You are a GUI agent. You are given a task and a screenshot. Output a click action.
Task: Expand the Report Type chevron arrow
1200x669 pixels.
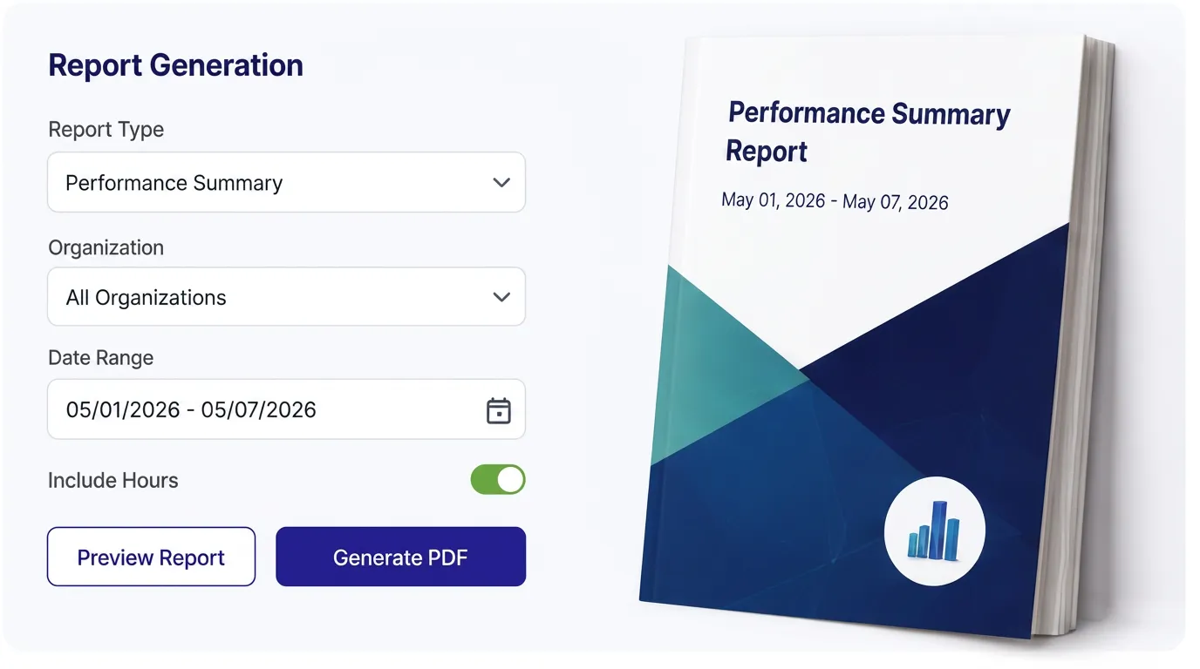pos(501,183)
